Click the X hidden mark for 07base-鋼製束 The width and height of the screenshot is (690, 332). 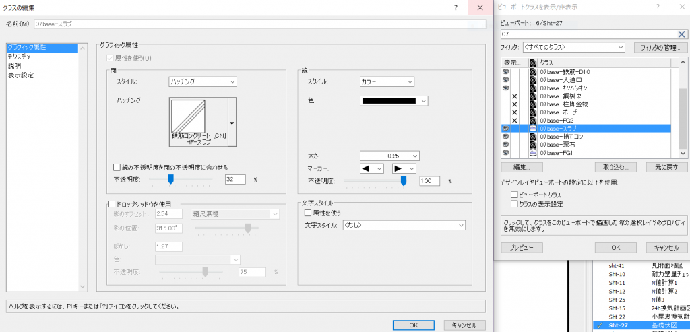pos(515,96)
